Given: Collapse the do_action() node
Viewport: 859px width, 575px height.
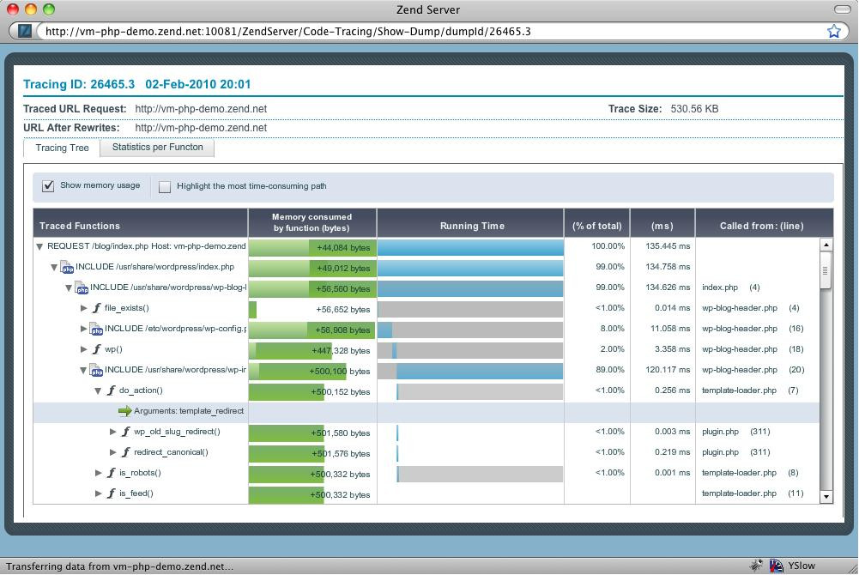Looking at the screenshot, I should 98,391.
